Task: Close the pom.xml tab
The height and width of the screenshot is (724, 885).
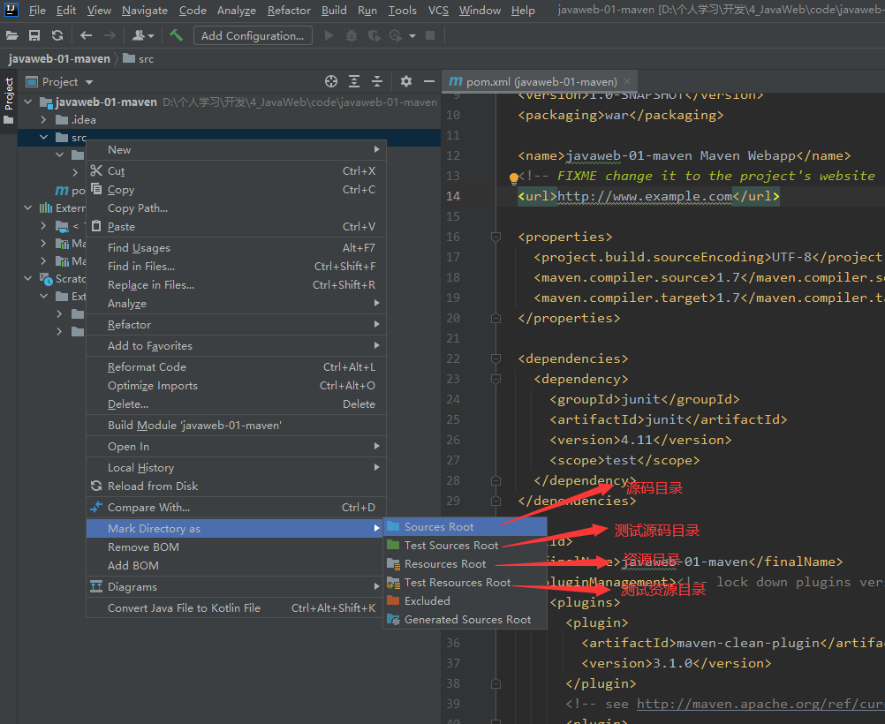Action: [627, 82]
